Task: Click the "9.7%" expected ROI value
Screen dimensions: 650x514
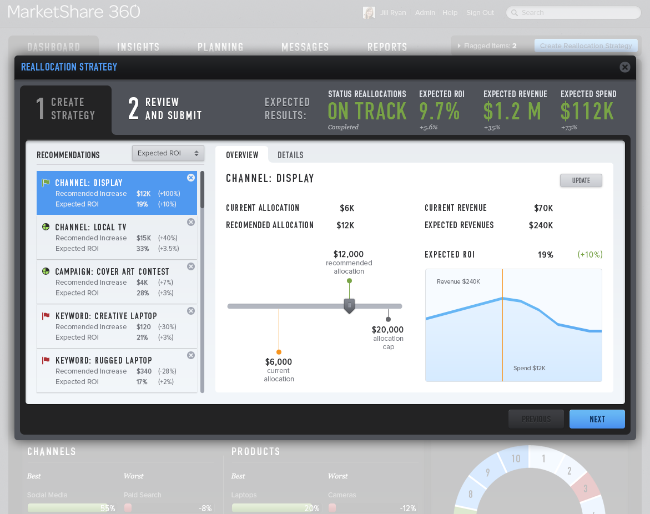Action: click(x=440, y=111)
